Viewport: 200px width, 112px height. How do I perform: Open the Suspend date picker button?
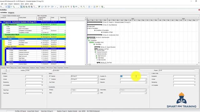[146, 79]
